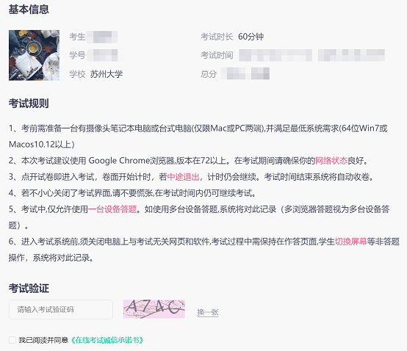Click the blurred 总分 score value
The width and height of the screenshot is (407, 351).
245,73
